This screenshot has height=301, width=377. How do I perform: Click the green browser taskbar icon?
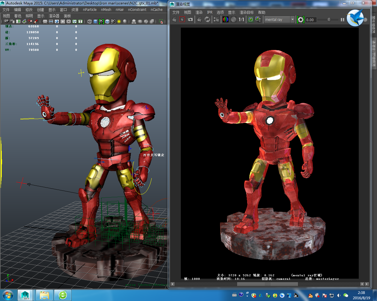click(63, 295)
